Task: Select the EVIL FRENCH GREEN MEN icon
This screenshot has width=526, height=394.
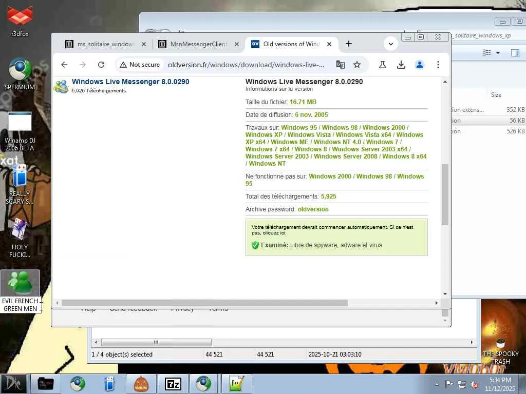Action: tap(20, 291)
